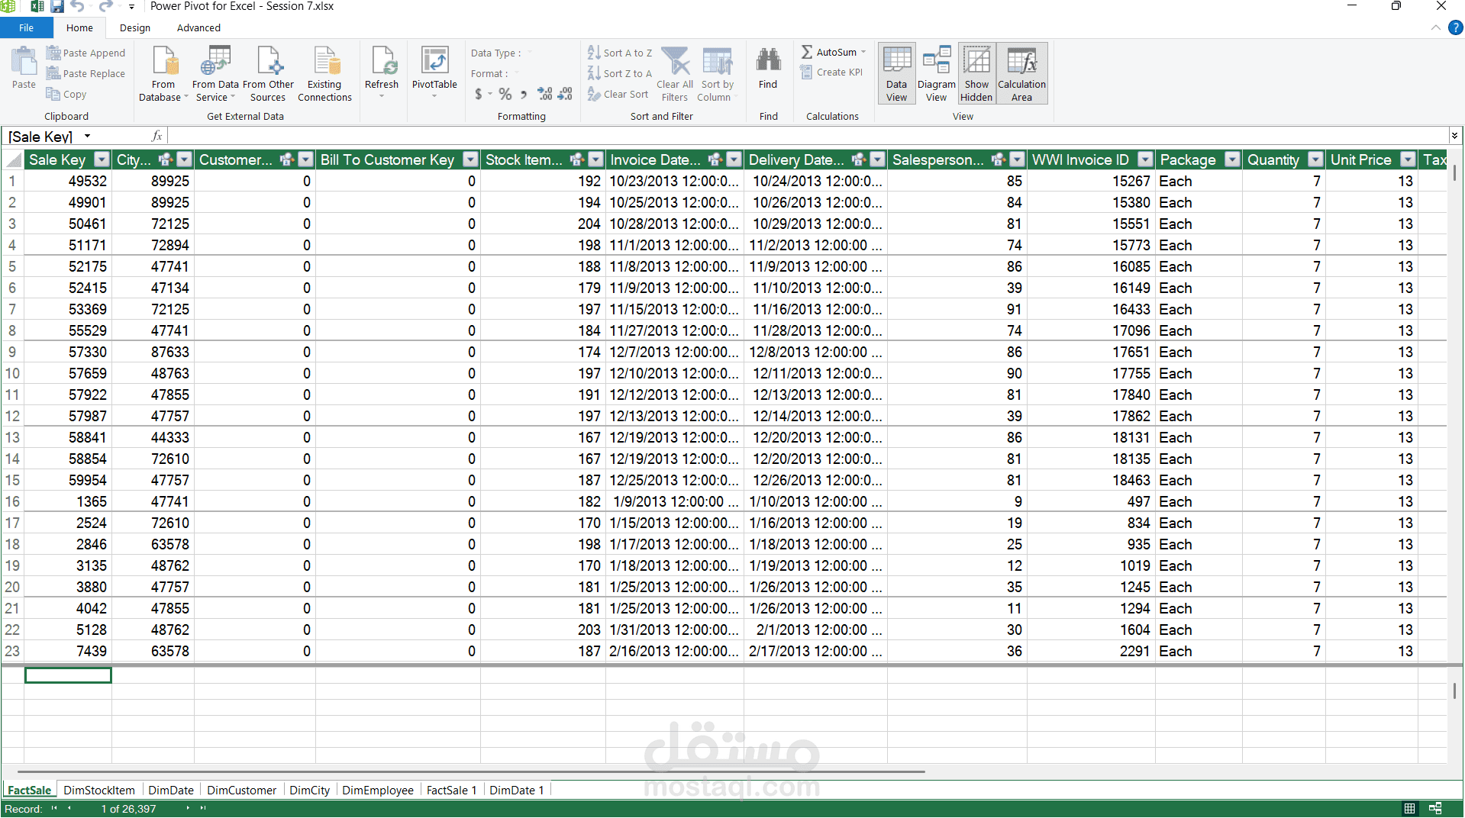Screen dimensions: 1465x818
Task: Sort column Z to A
Action: pos(620,73)
